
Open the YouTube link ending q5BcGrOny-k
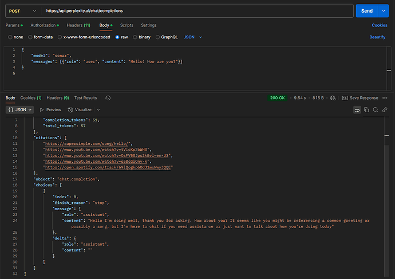[97, 162]
